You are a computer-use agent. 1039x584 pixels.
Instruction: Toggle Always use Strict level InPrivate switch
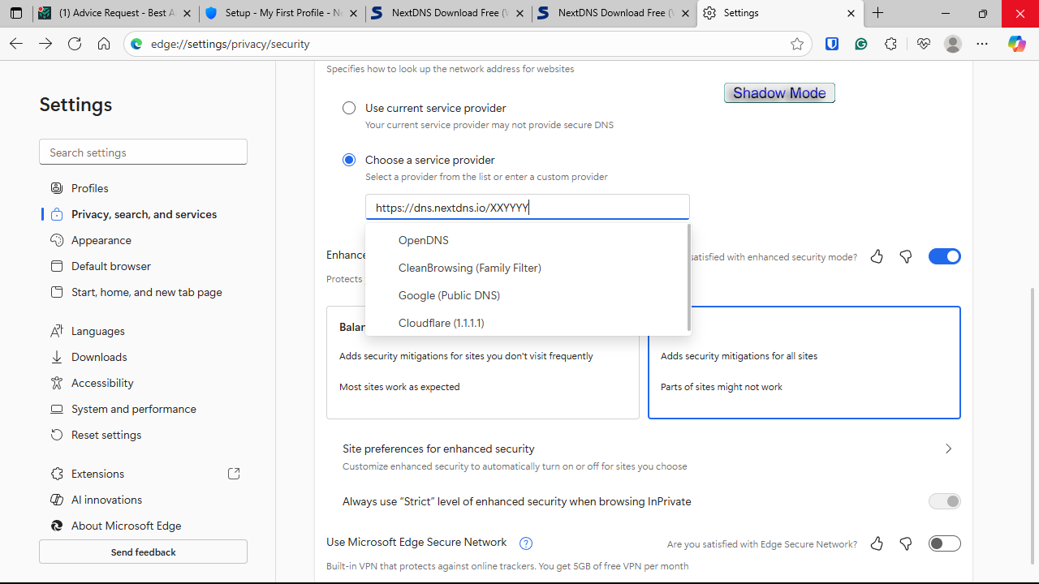(945, 501)
